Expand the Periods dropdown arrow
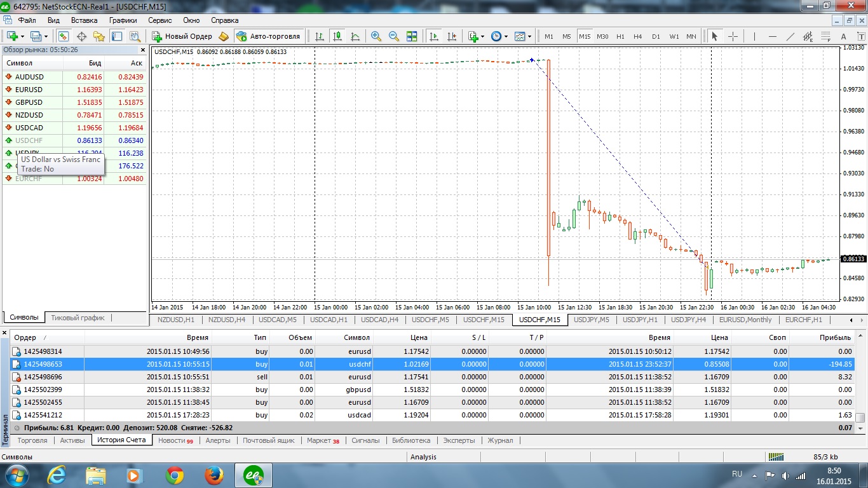 coord(506,36)
